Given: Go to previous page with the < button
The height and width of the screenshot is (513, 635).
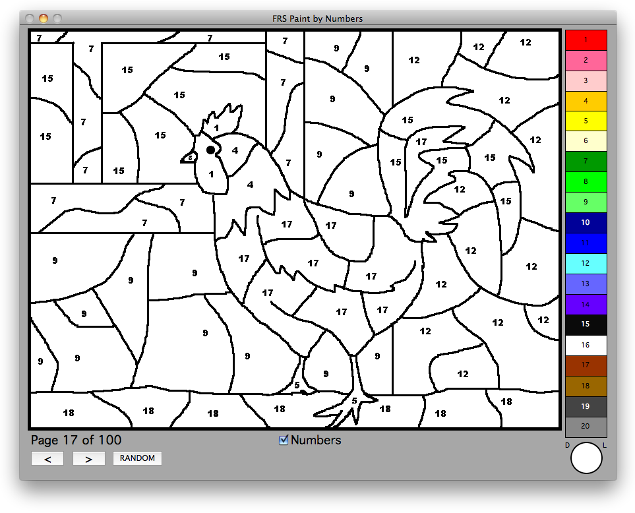Looking at the screenshot, I should tap(47, 458).
